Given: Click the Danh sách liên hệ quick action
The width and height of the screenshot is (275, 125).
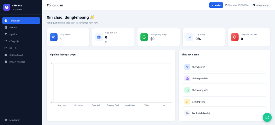Looking at the screenshot, I should (224, 113).
